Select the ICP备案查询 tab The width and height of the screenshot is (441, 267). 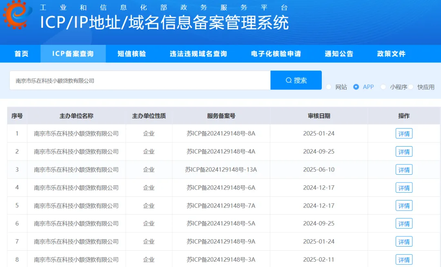73,53
